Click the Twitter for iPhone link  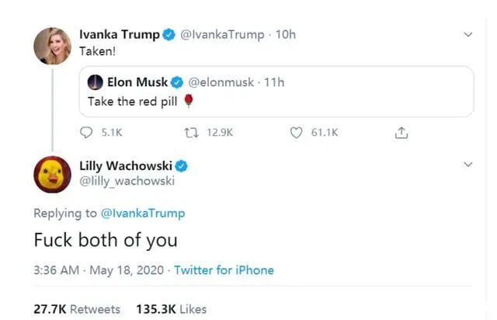(x=224, y=270)
